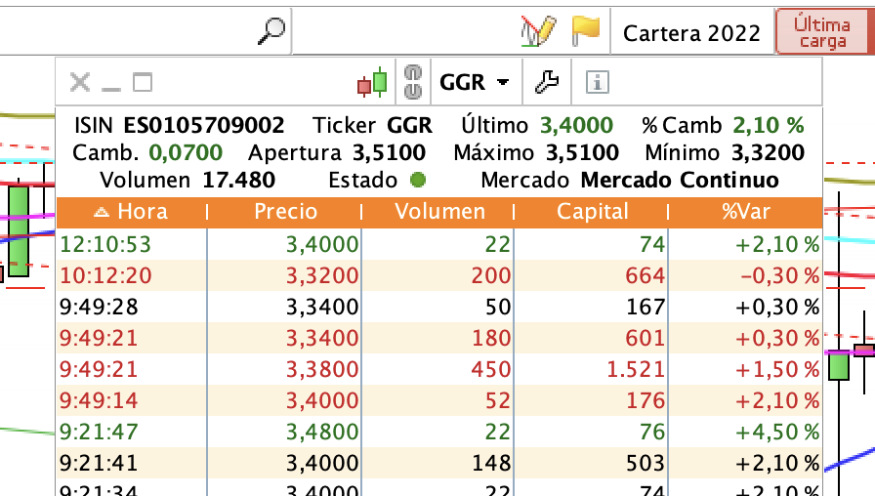Click the Volumen value 17.480

coord(239,181)
